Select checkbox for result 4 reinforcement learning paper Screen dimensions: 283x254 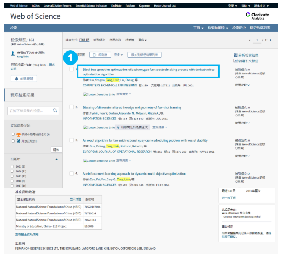pyautogui.click(x=71, y=173)
